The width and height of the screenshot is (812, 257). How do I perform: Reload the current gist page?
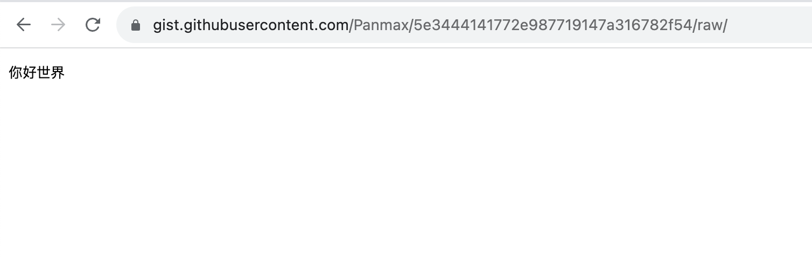tap(93, 25)
